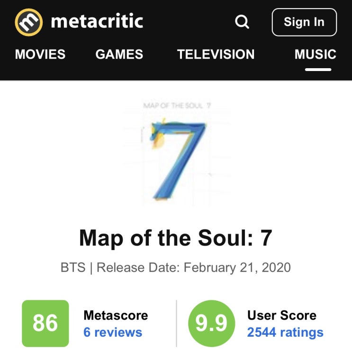
Task: View the 2544 ratings link
Action: (285, 332)
